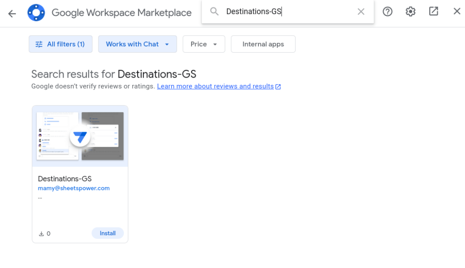
Task: Install the Destinations-GS app
Action: point(108,233)
